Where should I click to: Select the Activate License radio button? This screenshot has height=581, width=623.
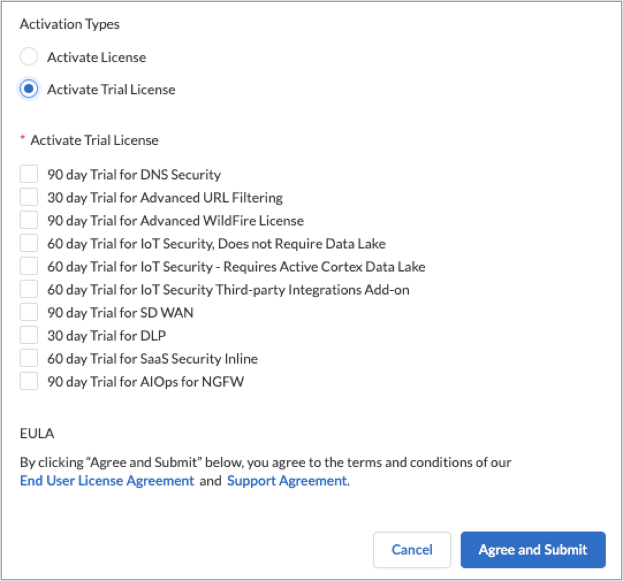29,57
